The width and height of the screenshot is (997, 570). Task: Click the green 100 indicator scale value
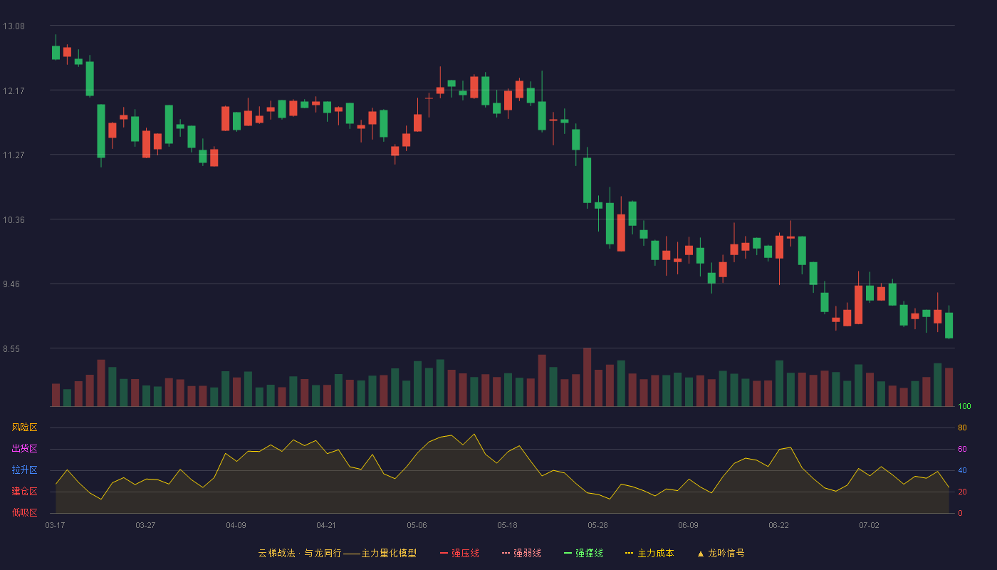pyautogui.click(x=964, y=407)
